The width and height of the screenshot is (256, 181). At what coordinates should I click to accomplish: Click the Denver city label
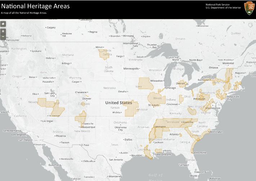coord(86,99)
